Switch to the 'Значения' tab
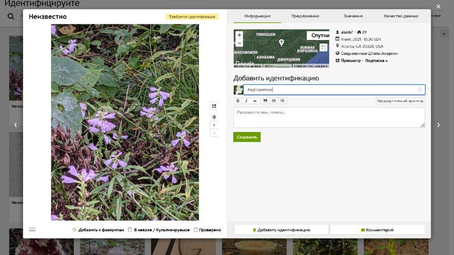Screen dimensions: 454x255 pos(353,16)
